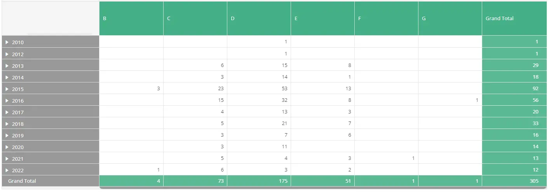Select the 2019 row label
This screenshot has width=549, height=192.
pos(18,135)
